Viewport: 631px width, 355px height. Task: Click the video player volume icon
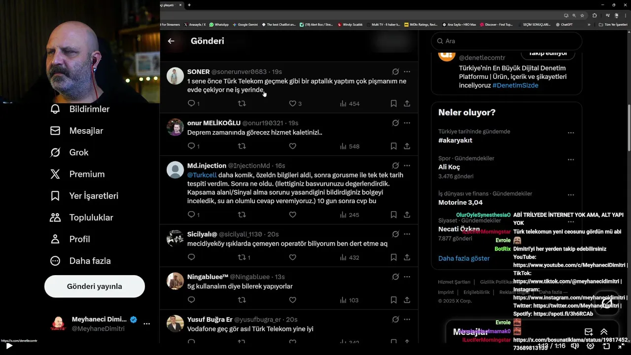(574, 346)
